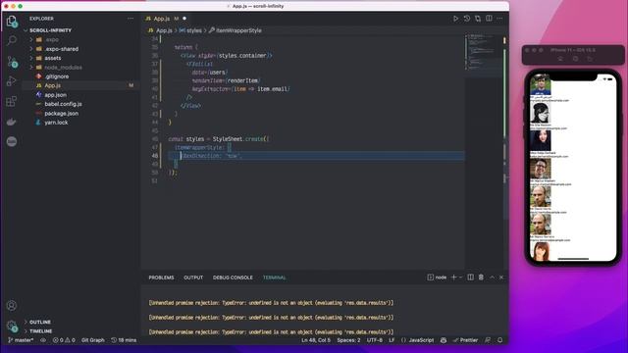Kill terminal with the trash icon
The width and height of the screenshot is (628, 353).
[481, 277]
